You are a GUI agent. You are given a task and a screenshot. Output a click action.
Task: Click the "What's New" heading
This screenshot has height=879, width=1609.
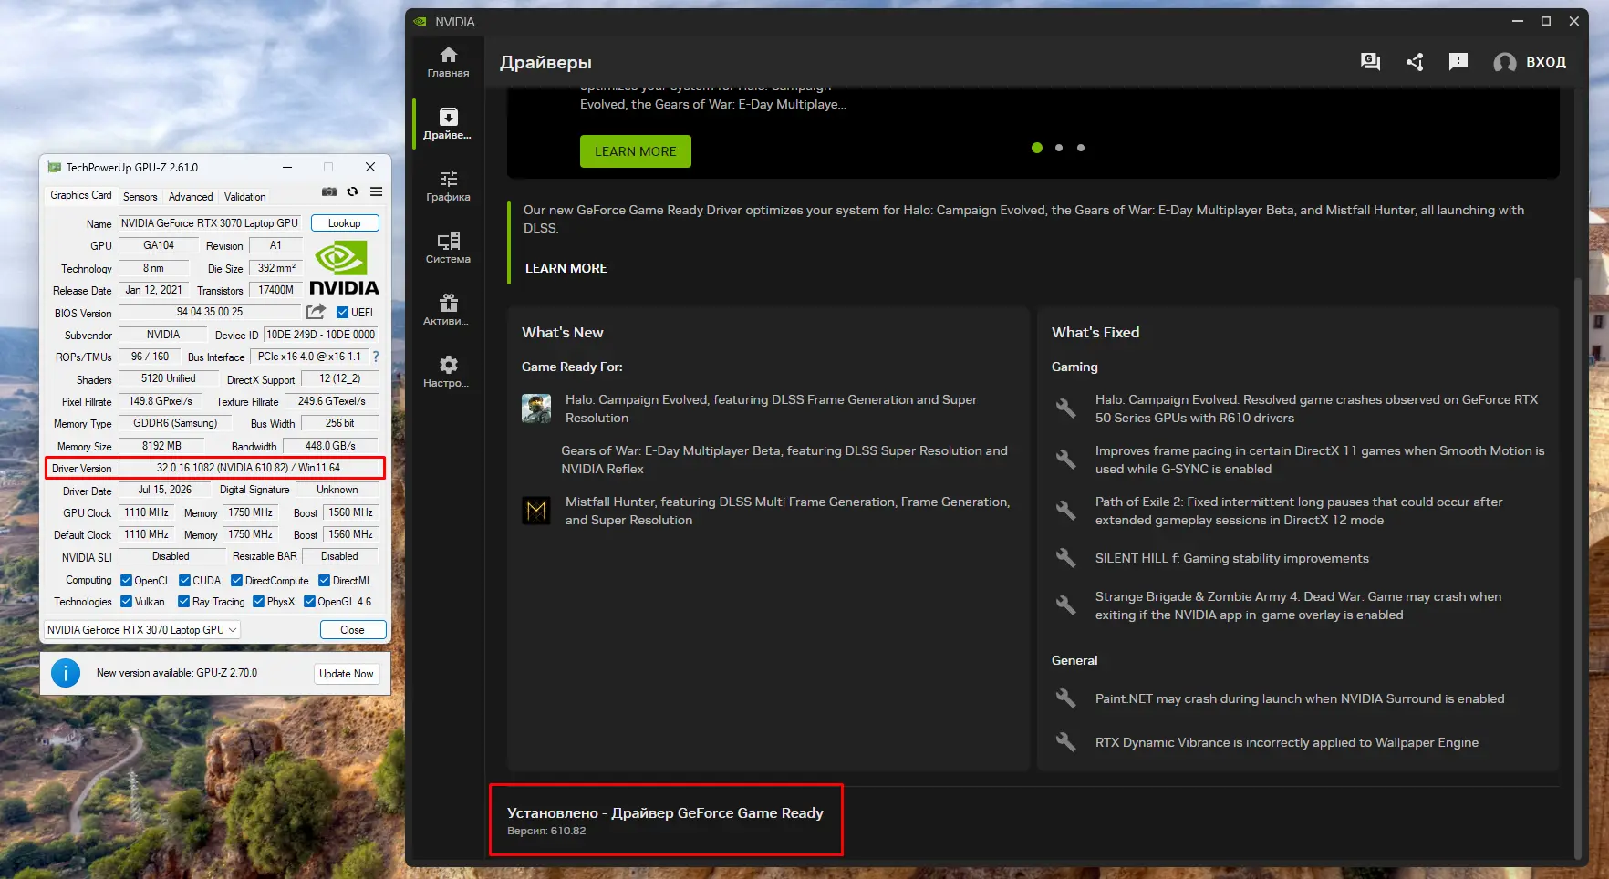(563, 333)
